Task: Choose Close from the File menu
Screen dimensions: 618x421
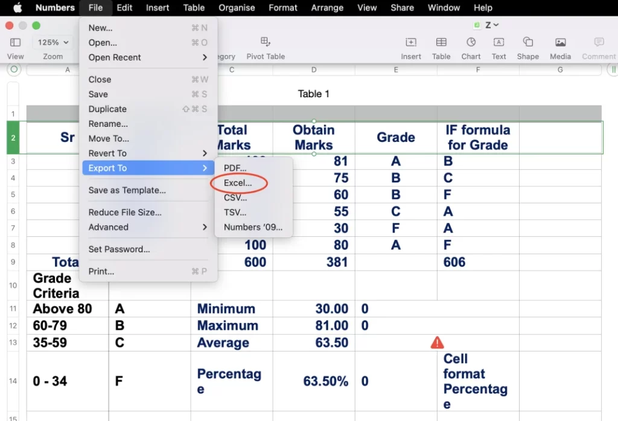Action: [x=148, y=79]
